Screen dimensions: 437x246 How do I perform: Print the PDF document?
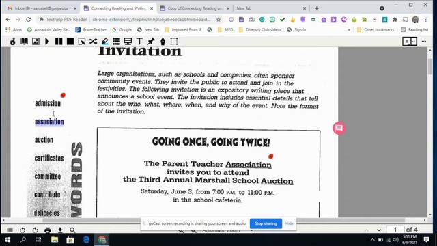[x=48, y=230]
